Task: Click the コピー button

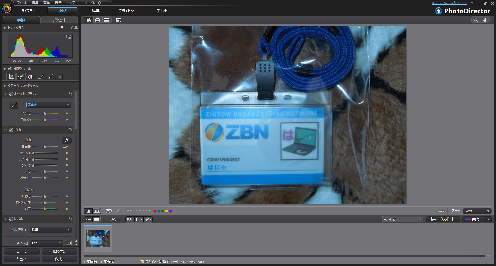Action: tap(22, 251)
